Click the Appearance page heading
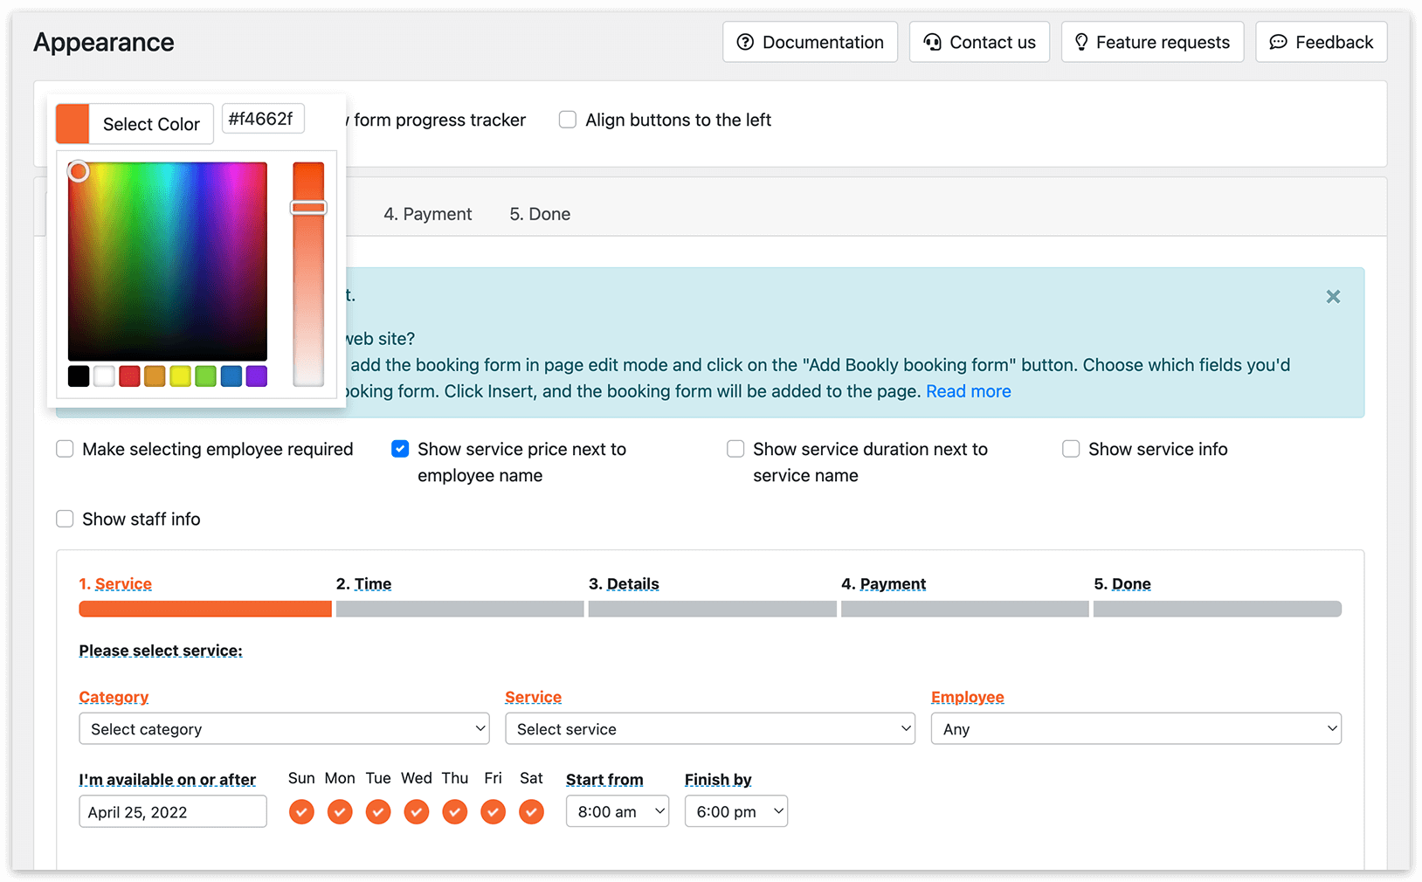 click(104, 42)
